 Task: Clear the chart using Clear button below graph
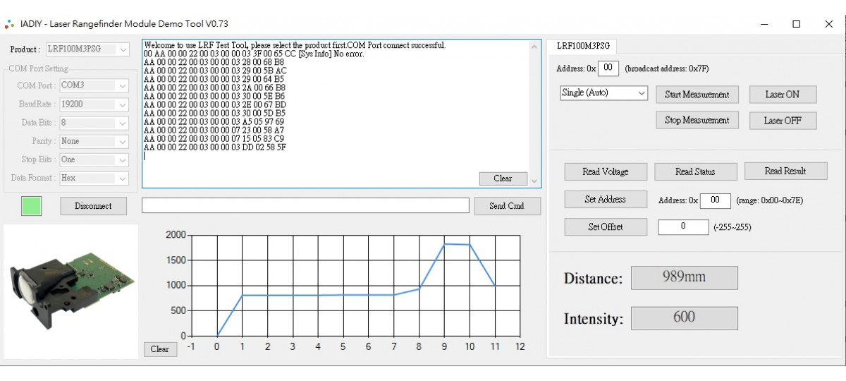point(160,349)
